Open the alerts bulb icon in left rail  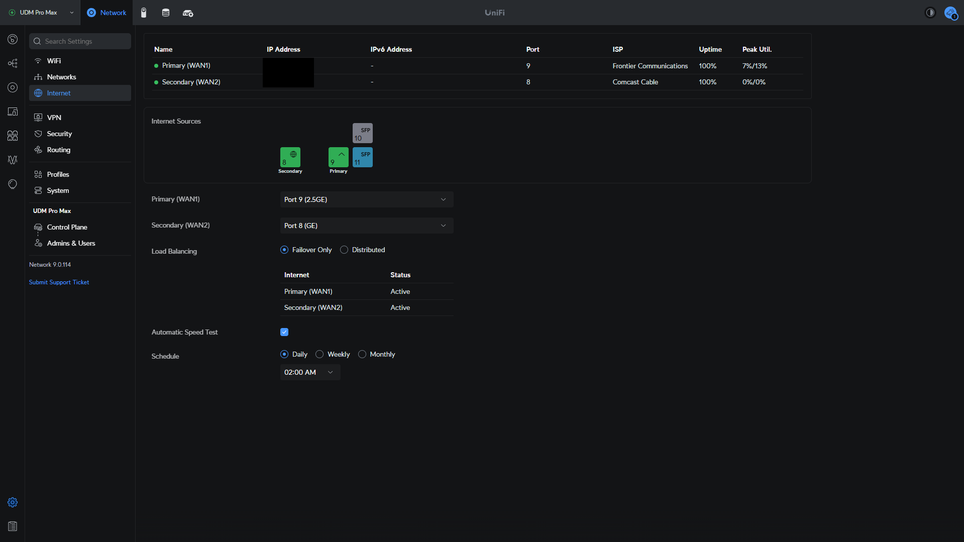pos(13,184)
